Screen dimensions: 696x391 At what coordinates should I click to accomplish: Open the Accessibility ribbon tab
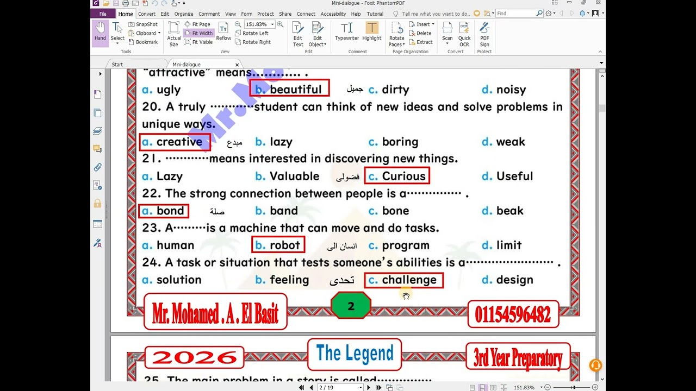point(333,14)
